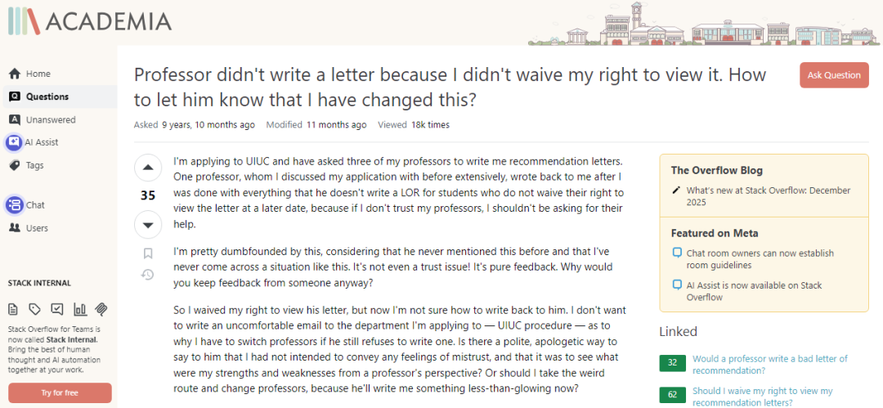Click the Try for free button

click(59, 393)
